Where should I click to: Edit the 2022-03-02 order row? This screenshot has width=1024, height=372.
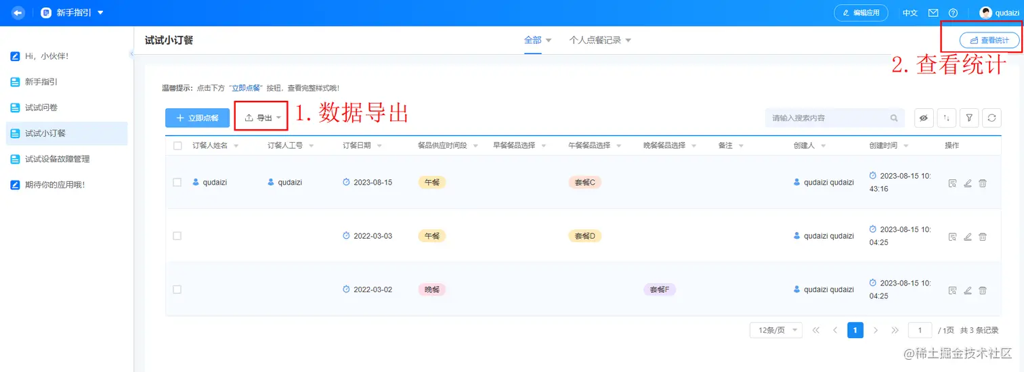[967, 289]
